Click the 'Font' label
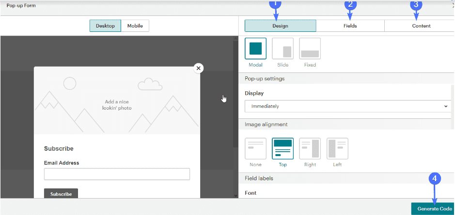This screenshot has width=455, height=215. click(251, 193)
